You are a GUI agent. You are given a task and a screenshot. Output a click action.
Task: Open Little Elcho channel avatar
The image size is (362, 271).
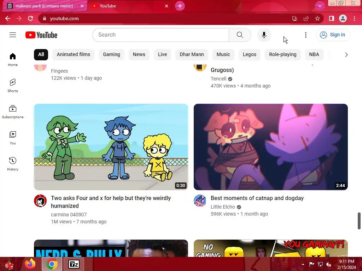[x=200, y=201]
